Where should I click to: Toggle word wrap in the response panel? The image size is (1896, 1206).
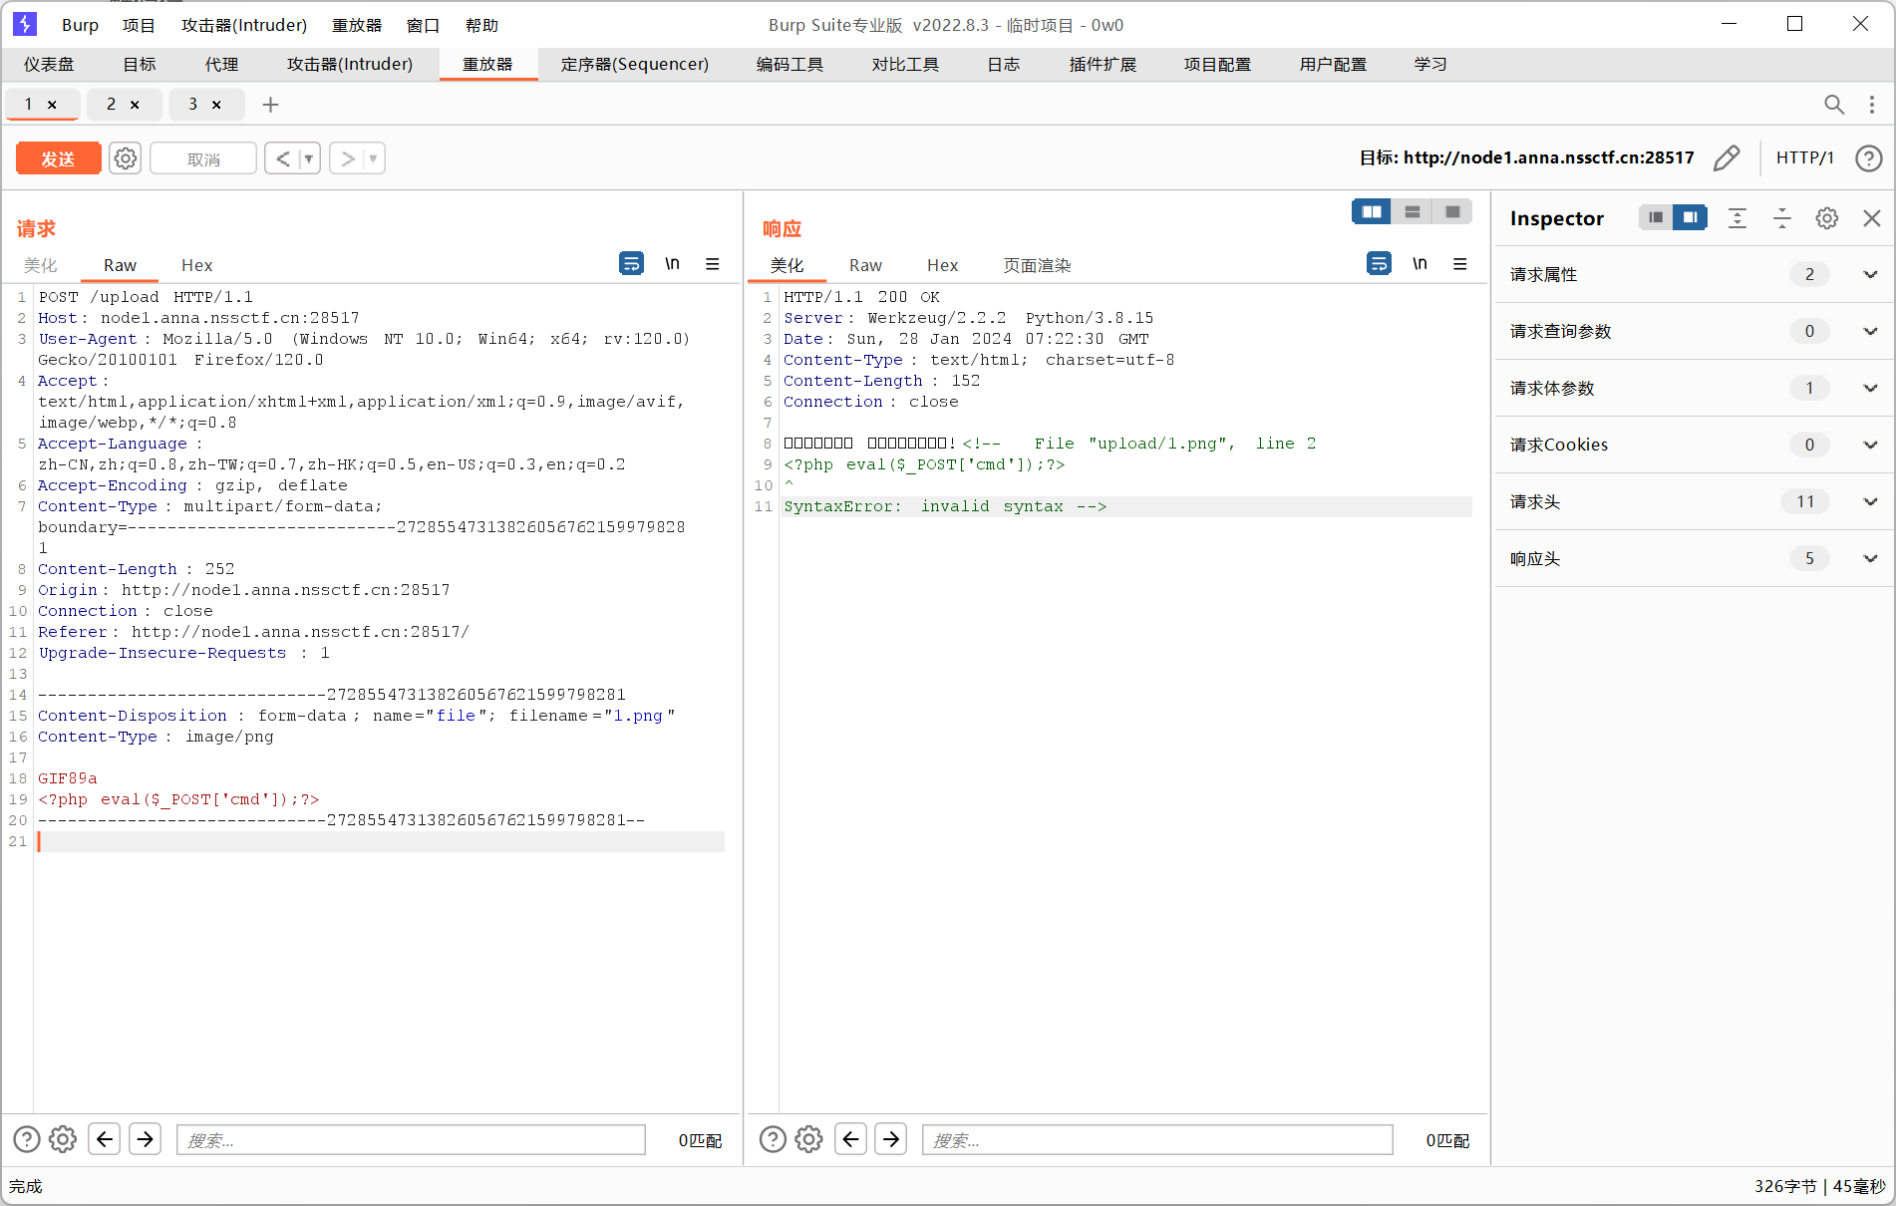tap(1379, 263)
